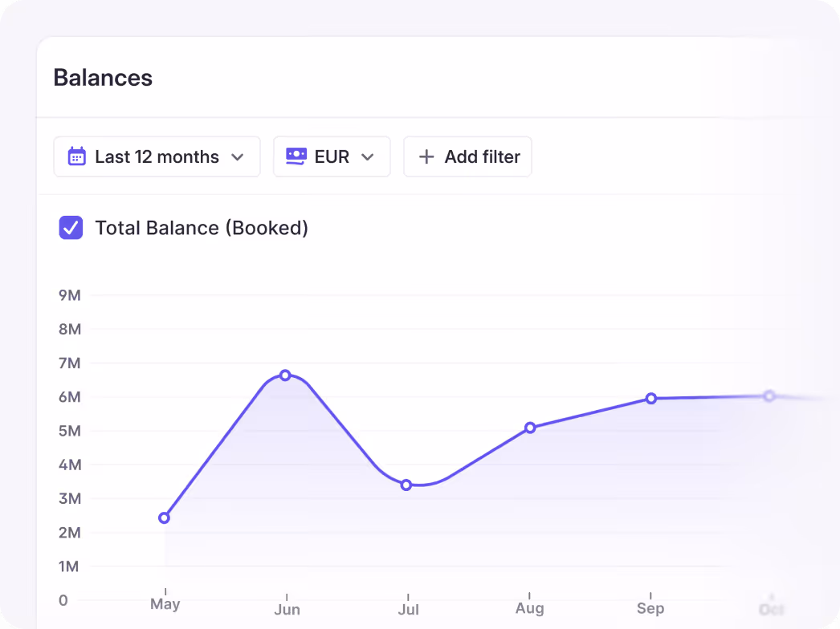
Task: Click the Balances heading
Action: click(103, 78)
